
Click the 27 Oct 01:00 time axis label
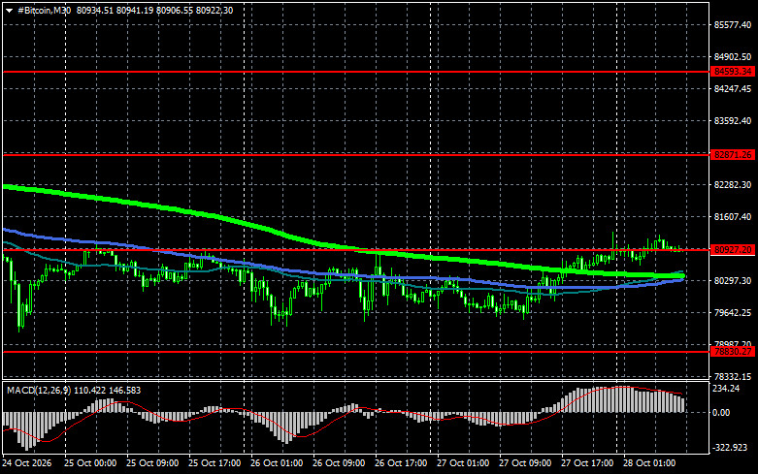click(x=463, y=463)
